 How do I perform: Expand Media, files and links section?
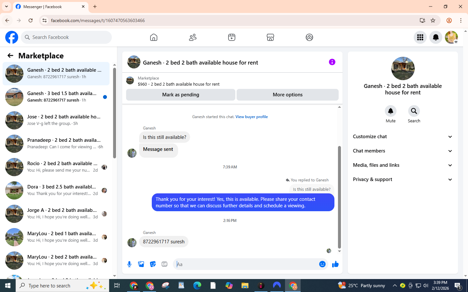(403, 165)
